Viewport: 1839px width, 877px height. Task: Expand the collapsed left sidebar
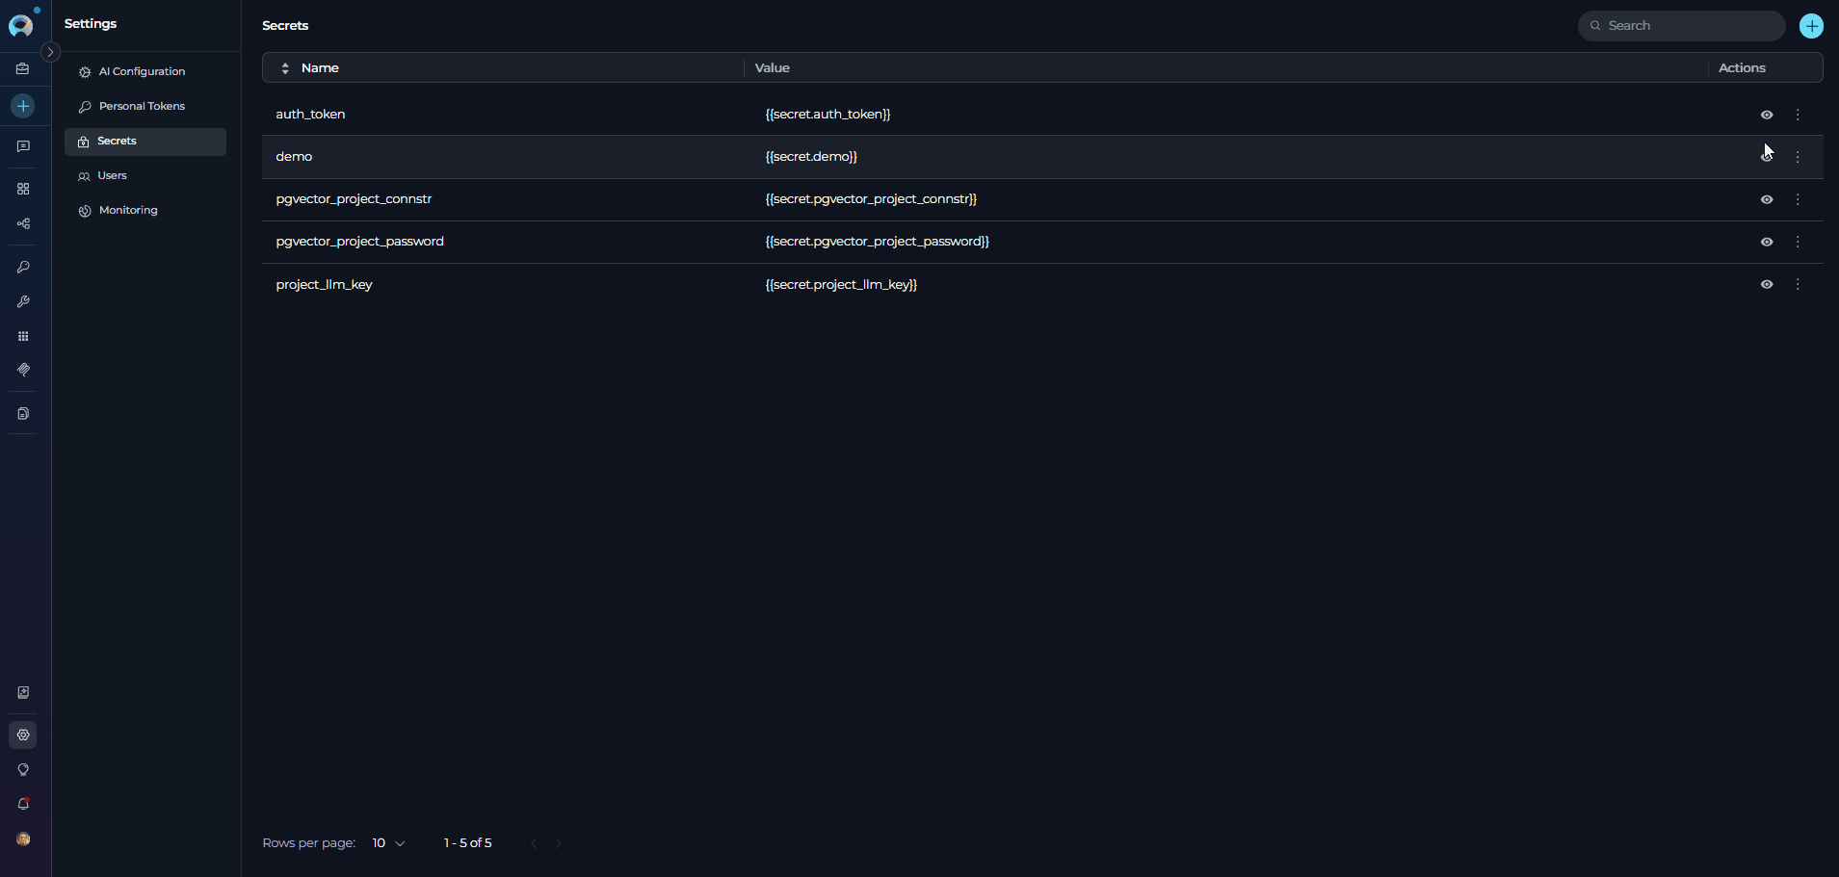click(50, 52)
